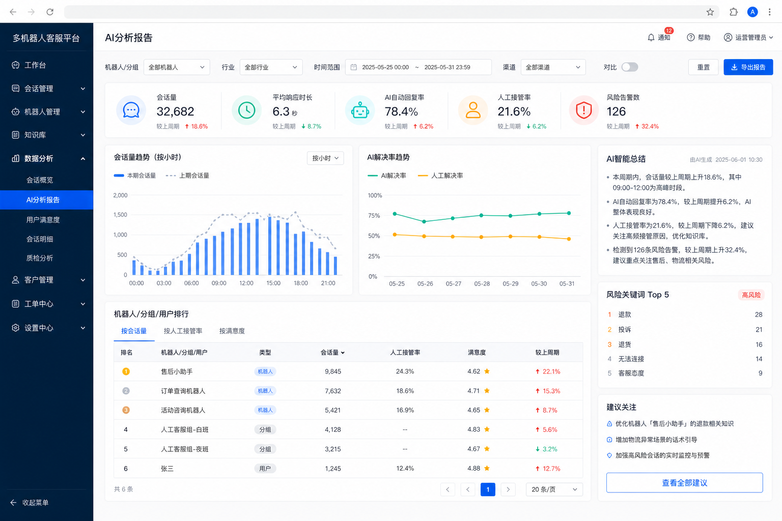Click 售后小助手 table row name
782x521 pixels.
tap(177, 372)
